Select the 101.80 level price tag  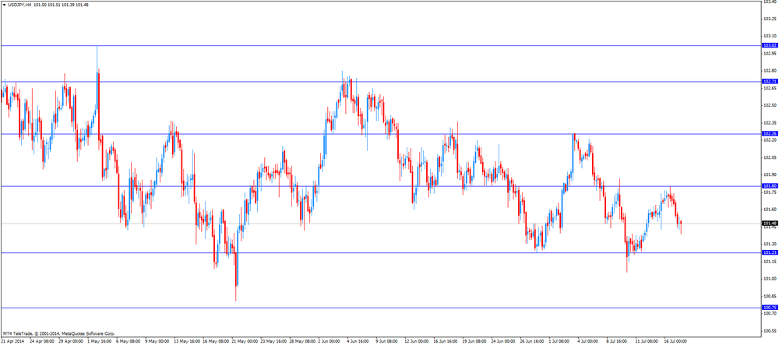click(770, 185)
